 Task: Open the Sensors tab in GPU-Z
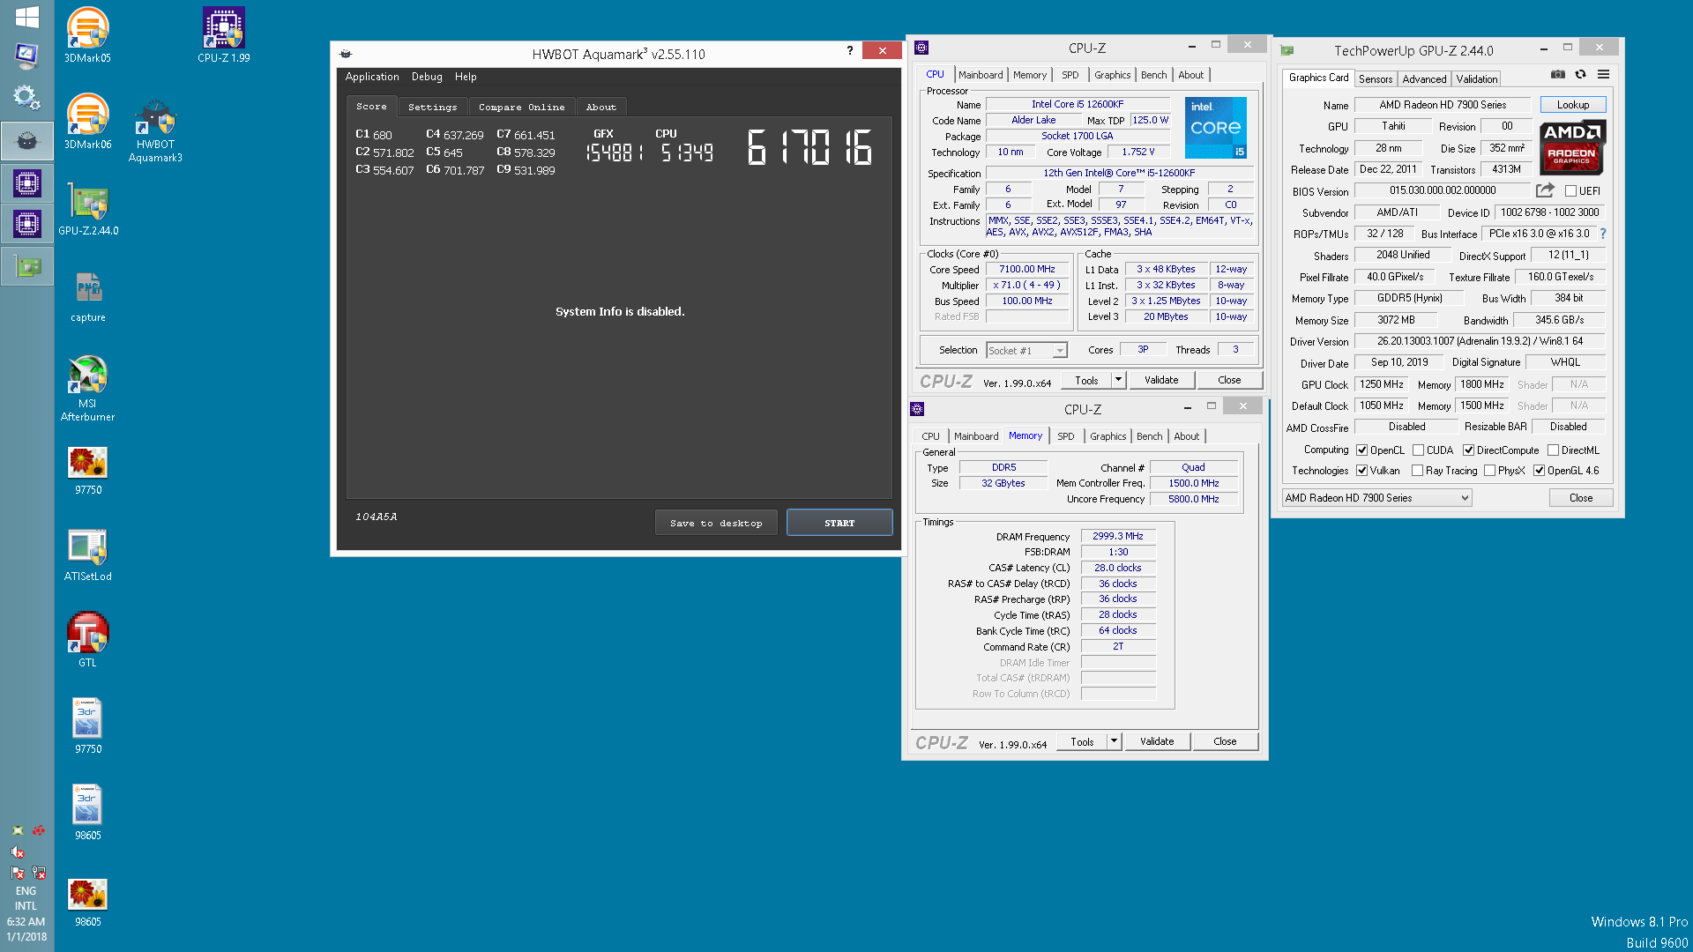click(x=1376, y=78)
